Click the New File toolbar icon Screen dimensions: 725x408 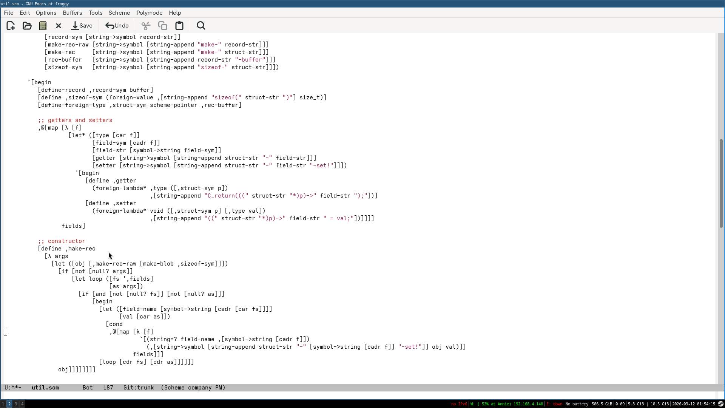[x=11, y=26]
